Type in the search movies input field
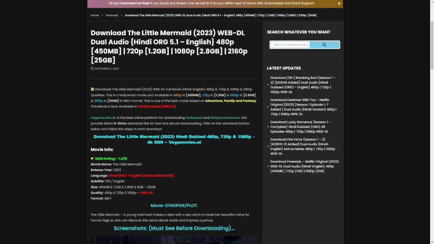434x244 pixels. tap(291, 44)
